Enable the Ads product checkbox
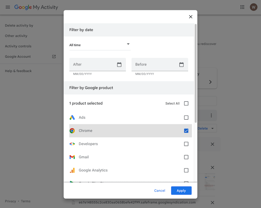 coord(186,118)
